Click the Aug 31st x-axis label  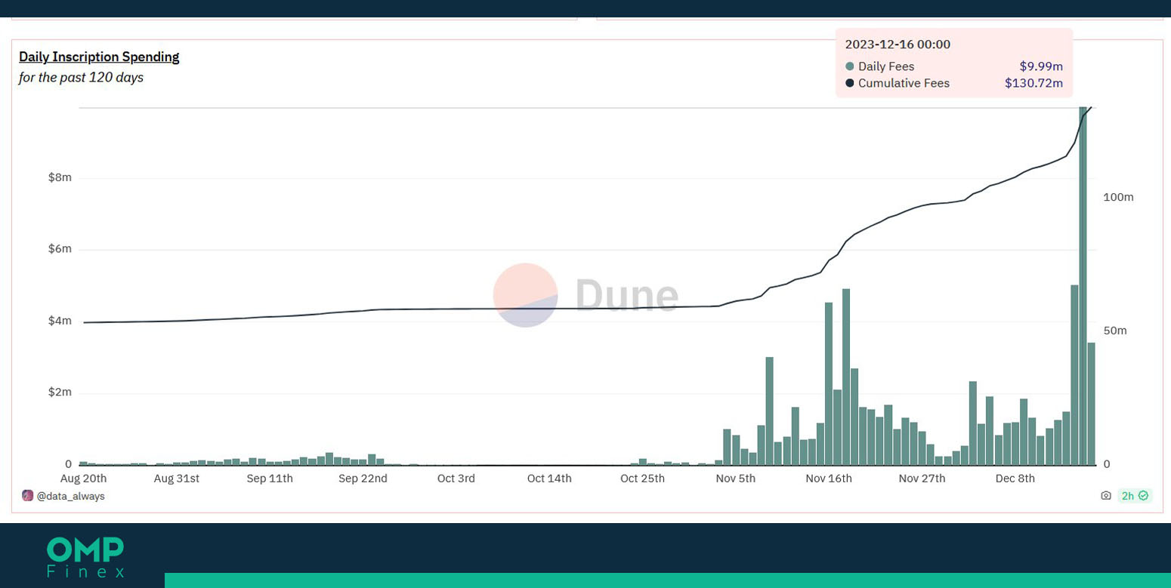(x=176, y=479)
